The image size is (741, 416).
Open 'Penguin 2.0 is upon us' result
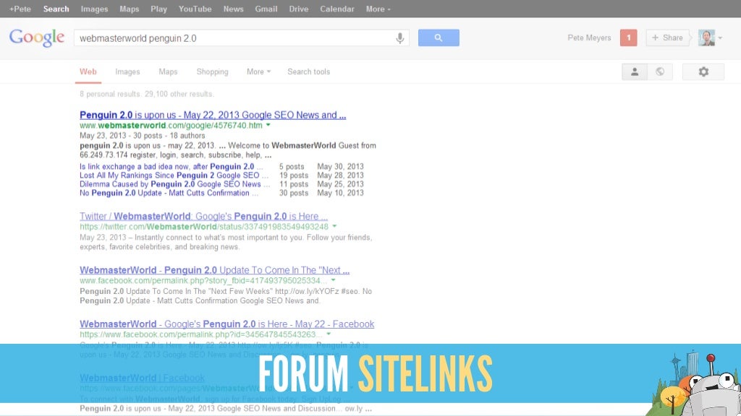213,115
